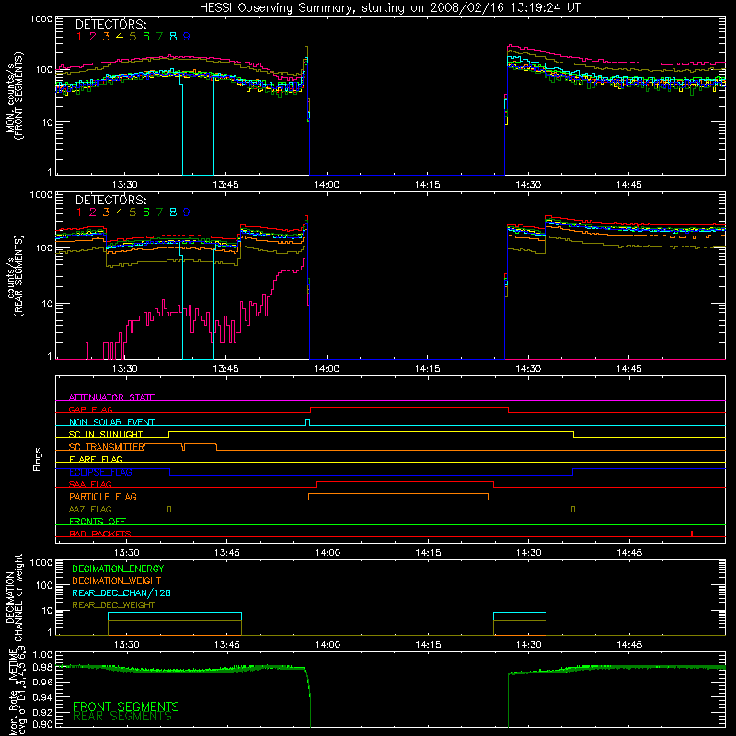
Task: Click the GAP_FLAG label
Action: click(91, 409)
